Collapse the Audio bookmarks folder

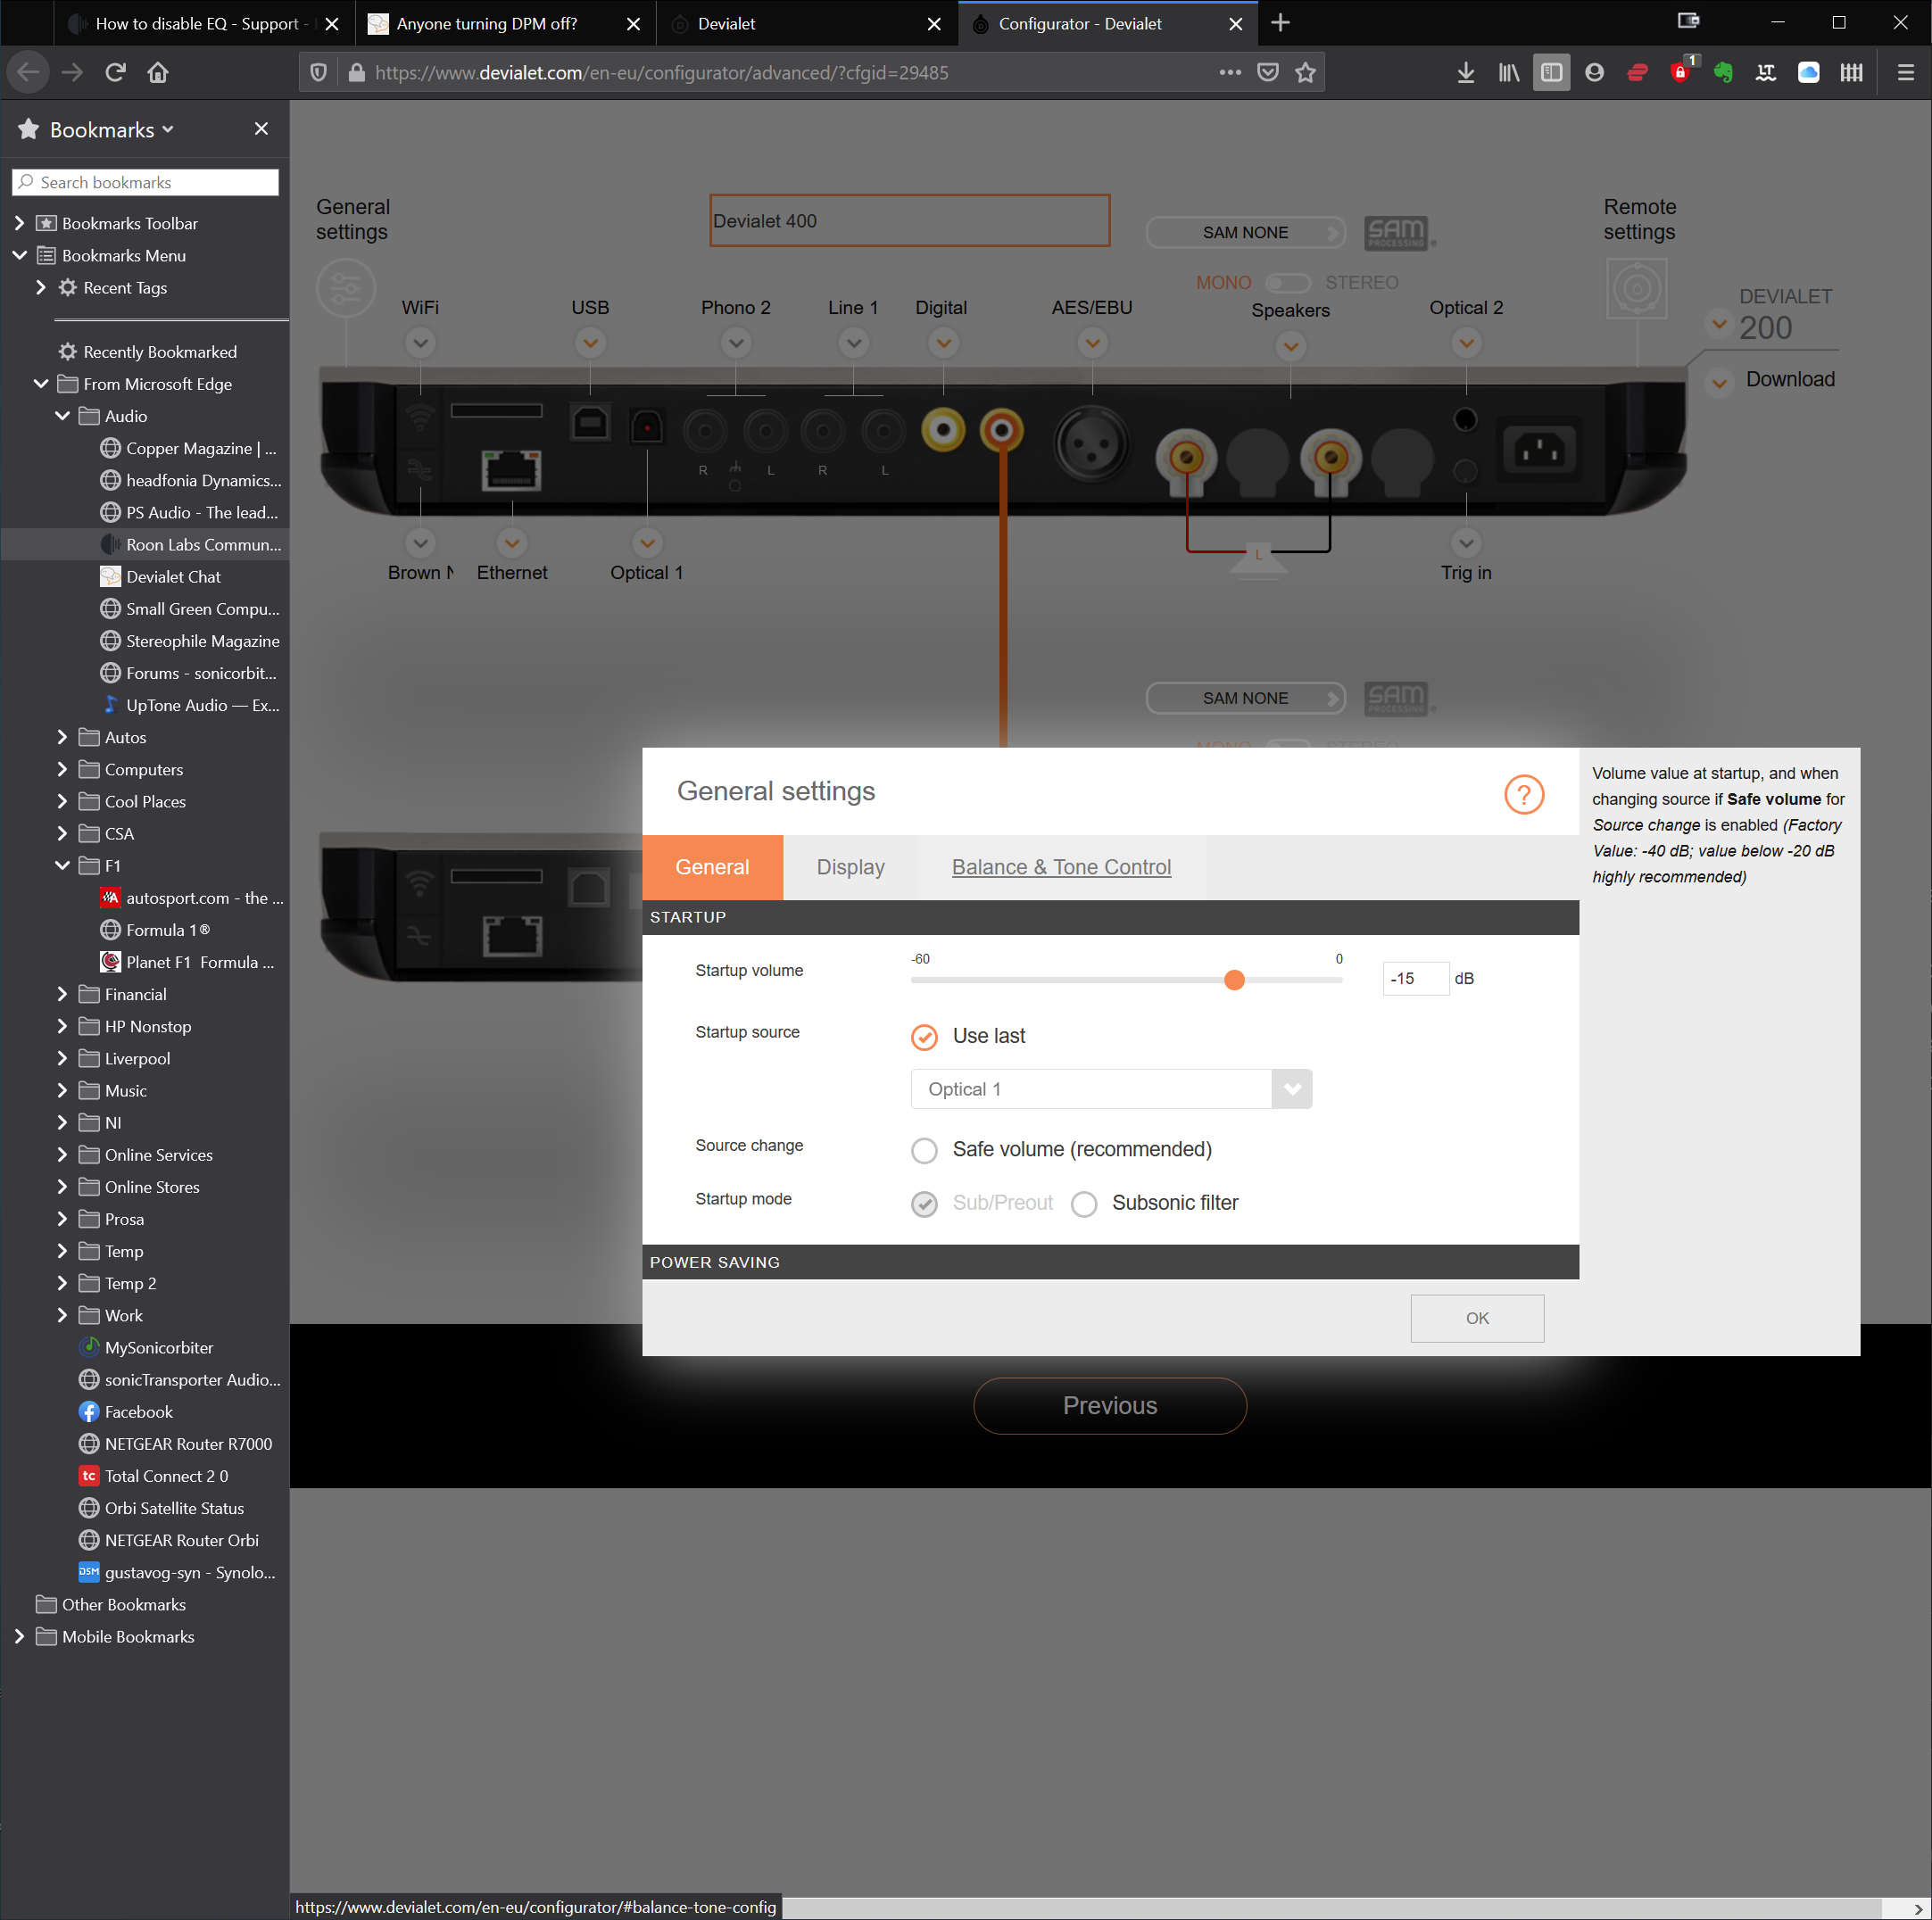62,416
